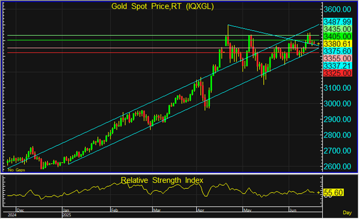Click the 2024 year label
Screen dimensions: 359x219
[12, 215]
